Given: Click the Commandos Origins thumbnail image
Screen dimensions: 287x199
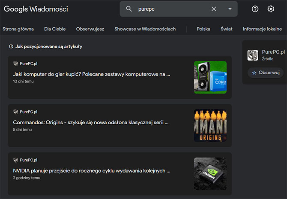Looking at the screenshot, I should pos(210,126).
